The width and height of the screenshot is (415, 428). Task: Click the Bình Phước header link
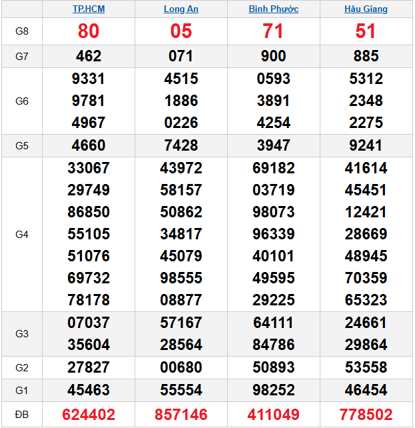273,9
